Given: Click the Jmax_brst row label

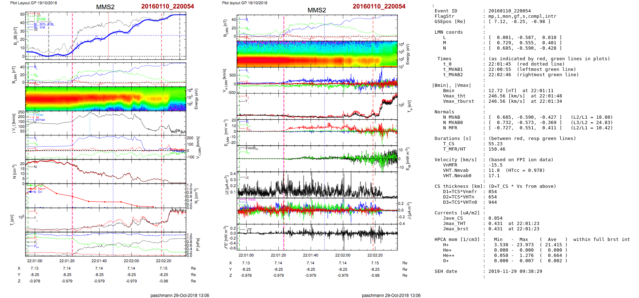Looking at the screenshot, I should [x=456, y=229].
